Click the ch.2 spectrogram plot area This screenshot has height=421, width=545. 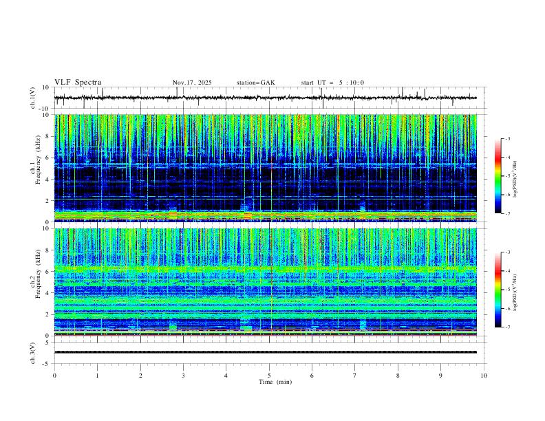tap(266, 282)
